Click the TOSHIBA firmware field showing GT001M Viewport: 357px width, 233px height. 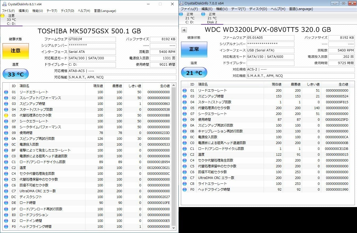(92, 39)
